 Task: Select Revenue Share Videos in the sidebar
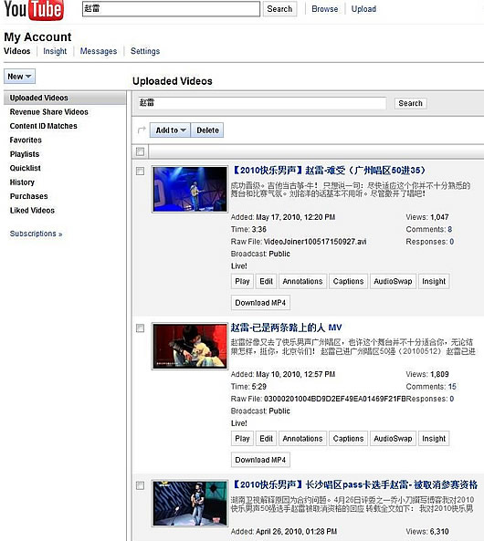48,112
